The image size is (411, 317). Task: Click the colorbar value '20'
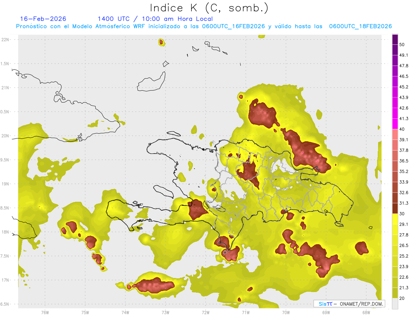[x=402, y=298]
